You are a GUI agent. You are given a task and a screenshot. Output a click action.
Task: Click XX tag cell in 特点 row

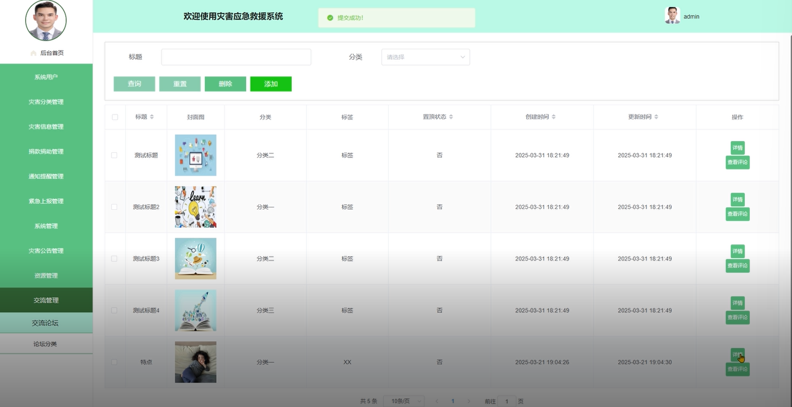347,362
